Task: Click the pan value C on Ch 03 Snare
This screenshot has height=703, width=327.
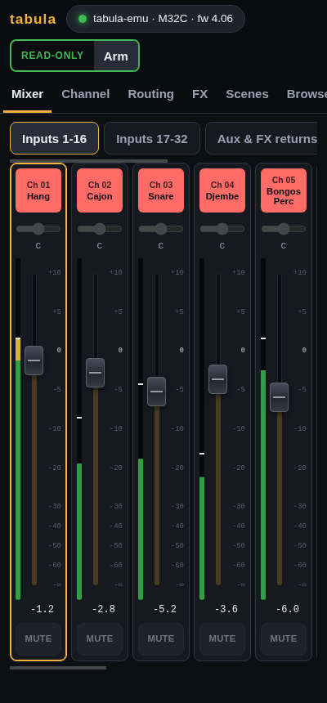Action: (161, 246)
